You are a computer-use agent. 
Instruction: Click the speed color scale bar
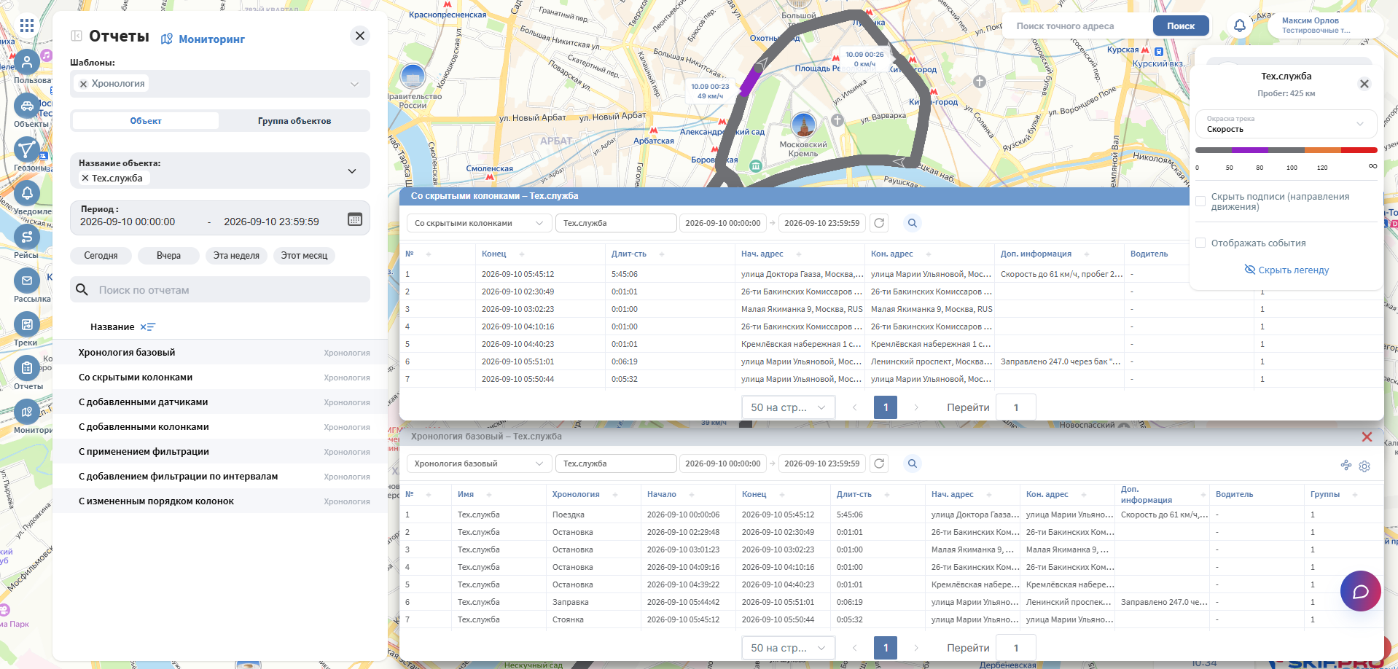[x=1286, y=150]
